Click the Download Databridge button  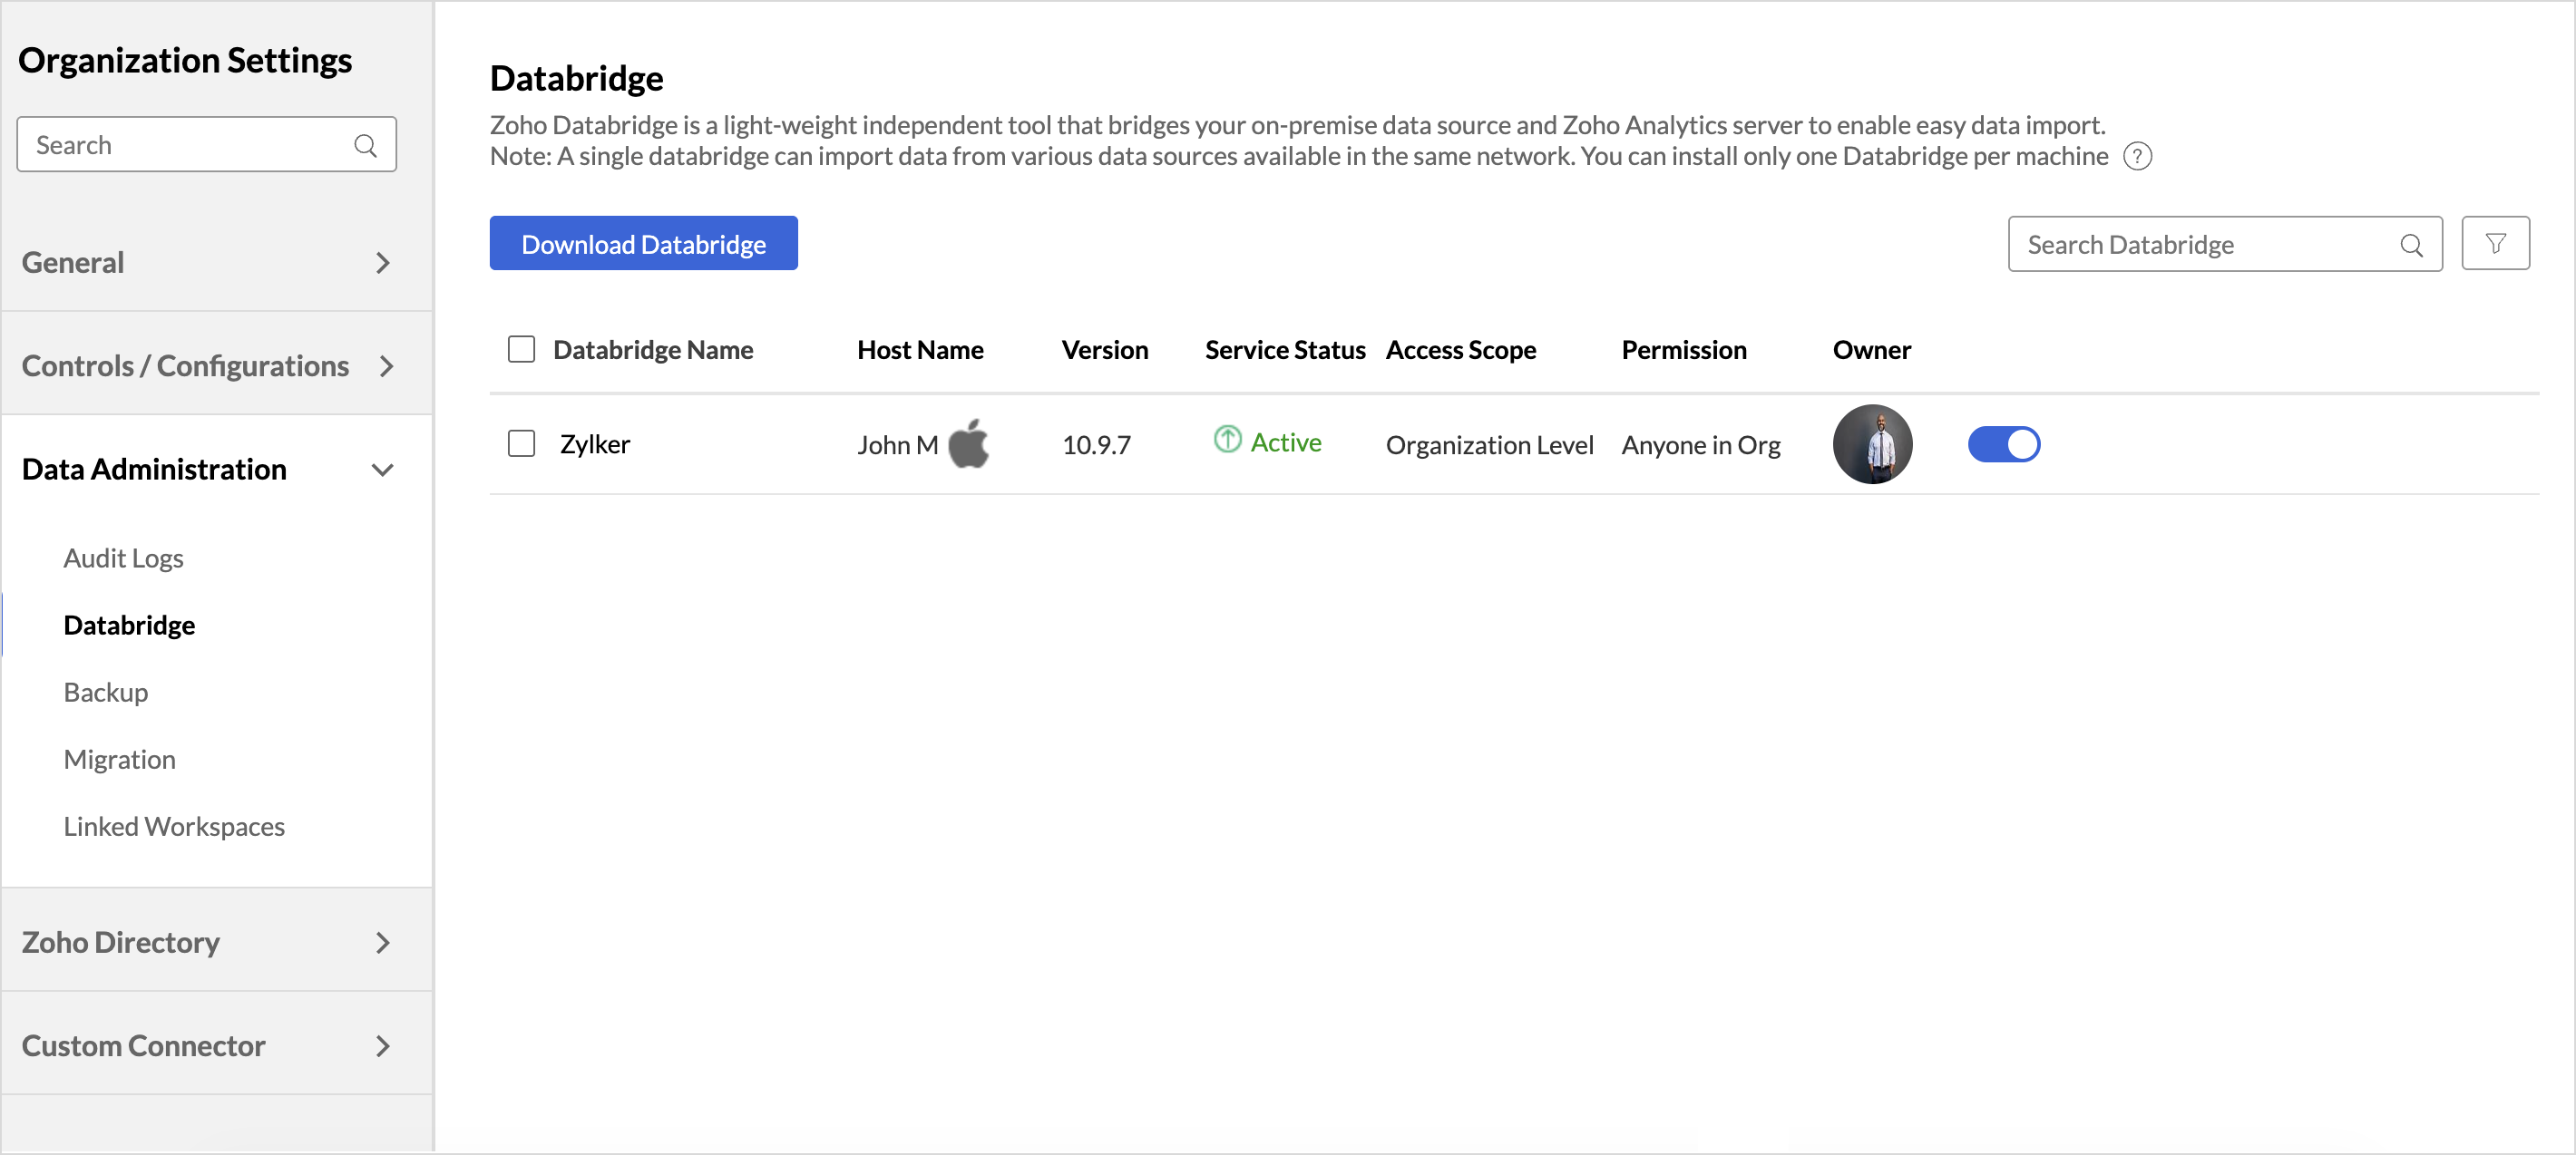click(643, 244)
